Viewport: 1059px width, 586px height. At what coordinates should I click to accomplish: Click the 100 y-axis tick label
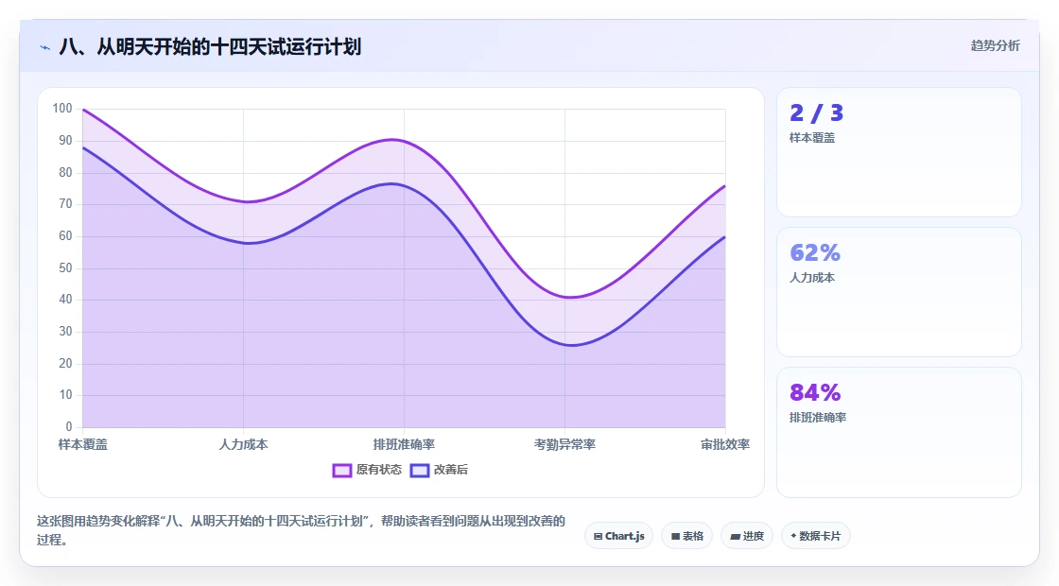click(x=62, y=109)
